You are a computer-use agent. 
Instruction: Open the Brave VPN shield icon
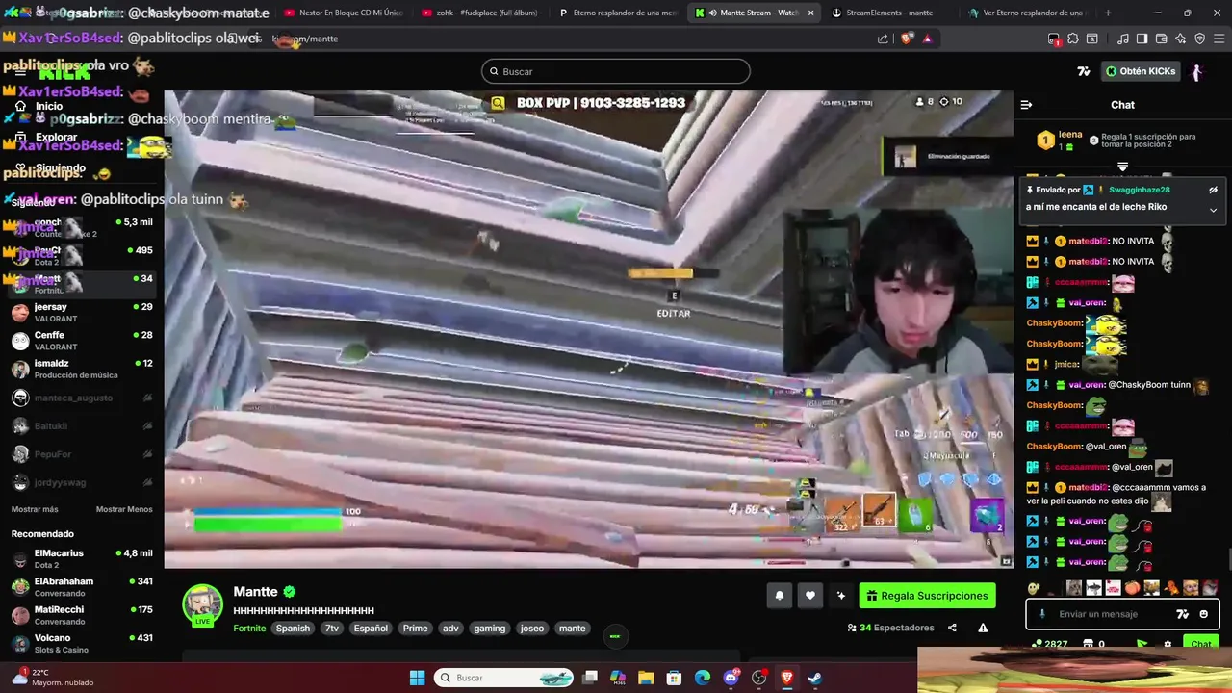coord(1199,38)
